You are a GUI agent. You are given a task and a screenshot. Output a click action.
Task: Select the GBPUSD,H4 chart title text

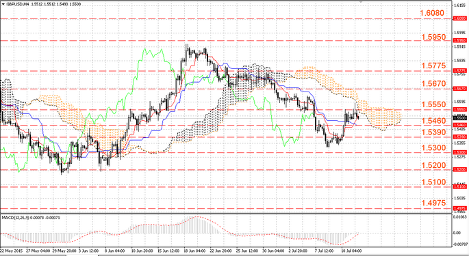[x=18, y=4]
